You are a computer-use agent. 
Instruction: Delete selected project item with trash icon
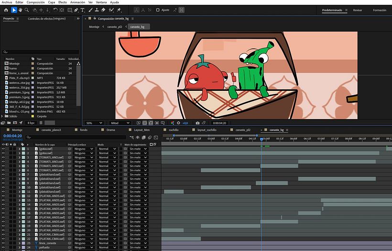click(41, 123)
